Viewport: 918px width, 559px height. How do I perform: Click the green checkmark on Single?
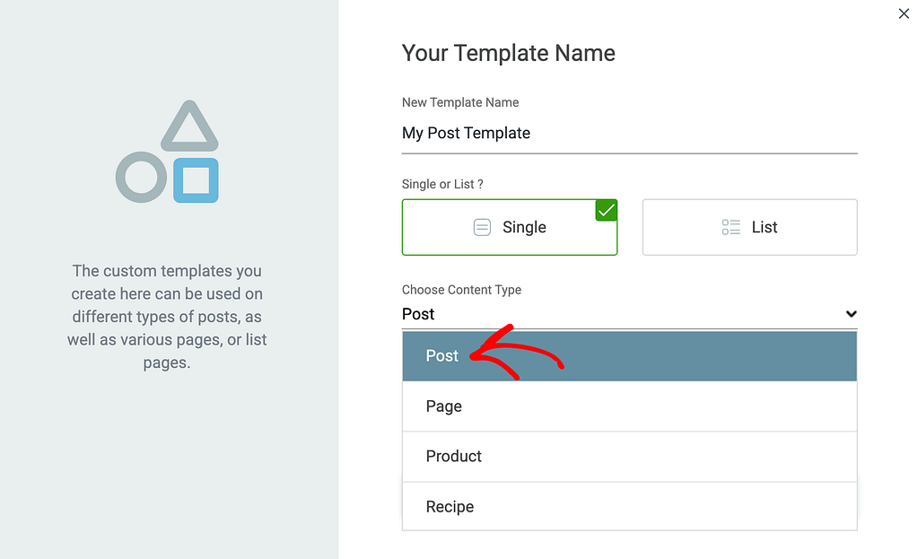607,211
